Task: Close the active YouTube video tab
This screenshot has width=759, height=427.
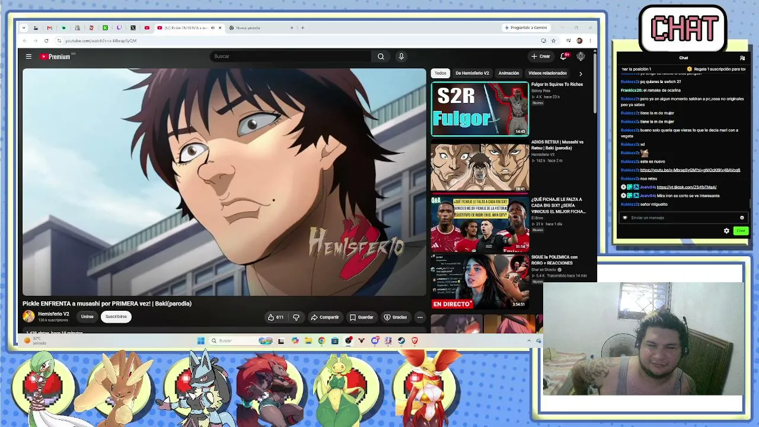Action: tap(220, 28)
